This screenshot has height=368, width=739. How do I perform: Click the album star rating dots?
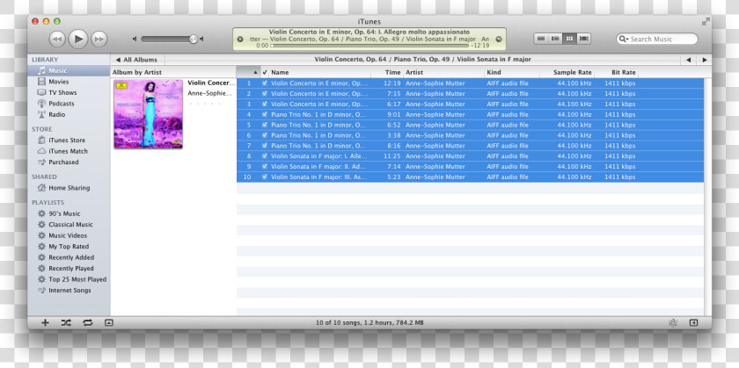[204, 104]
